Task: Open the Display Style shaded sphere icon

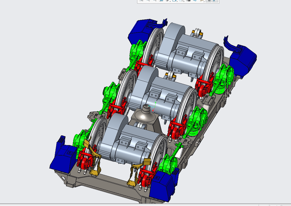Action: [167, 0]
